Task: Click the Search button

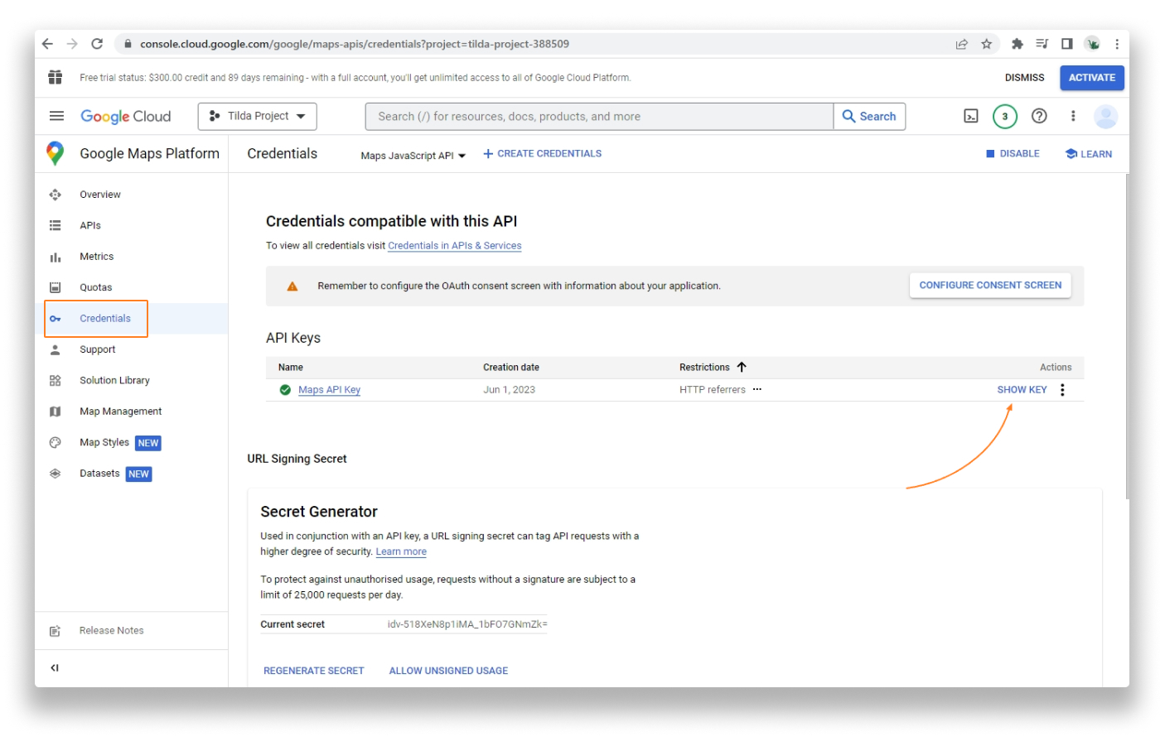Action: (869, 117)
